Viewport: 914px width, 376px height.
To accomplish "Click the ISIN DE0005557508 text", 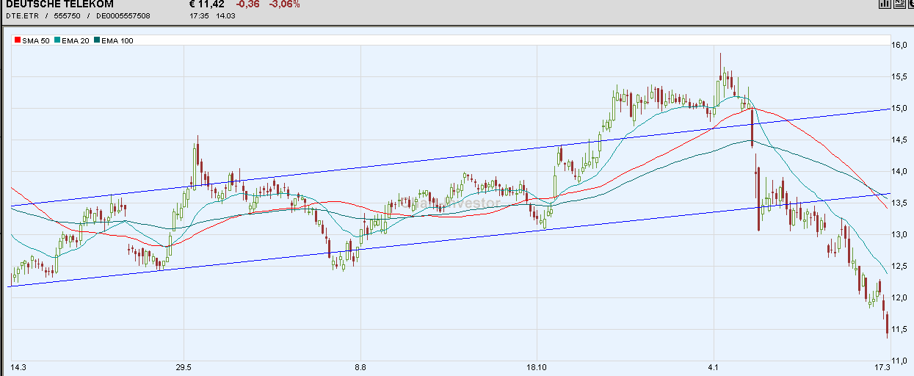I will click(x=123, y=15).
